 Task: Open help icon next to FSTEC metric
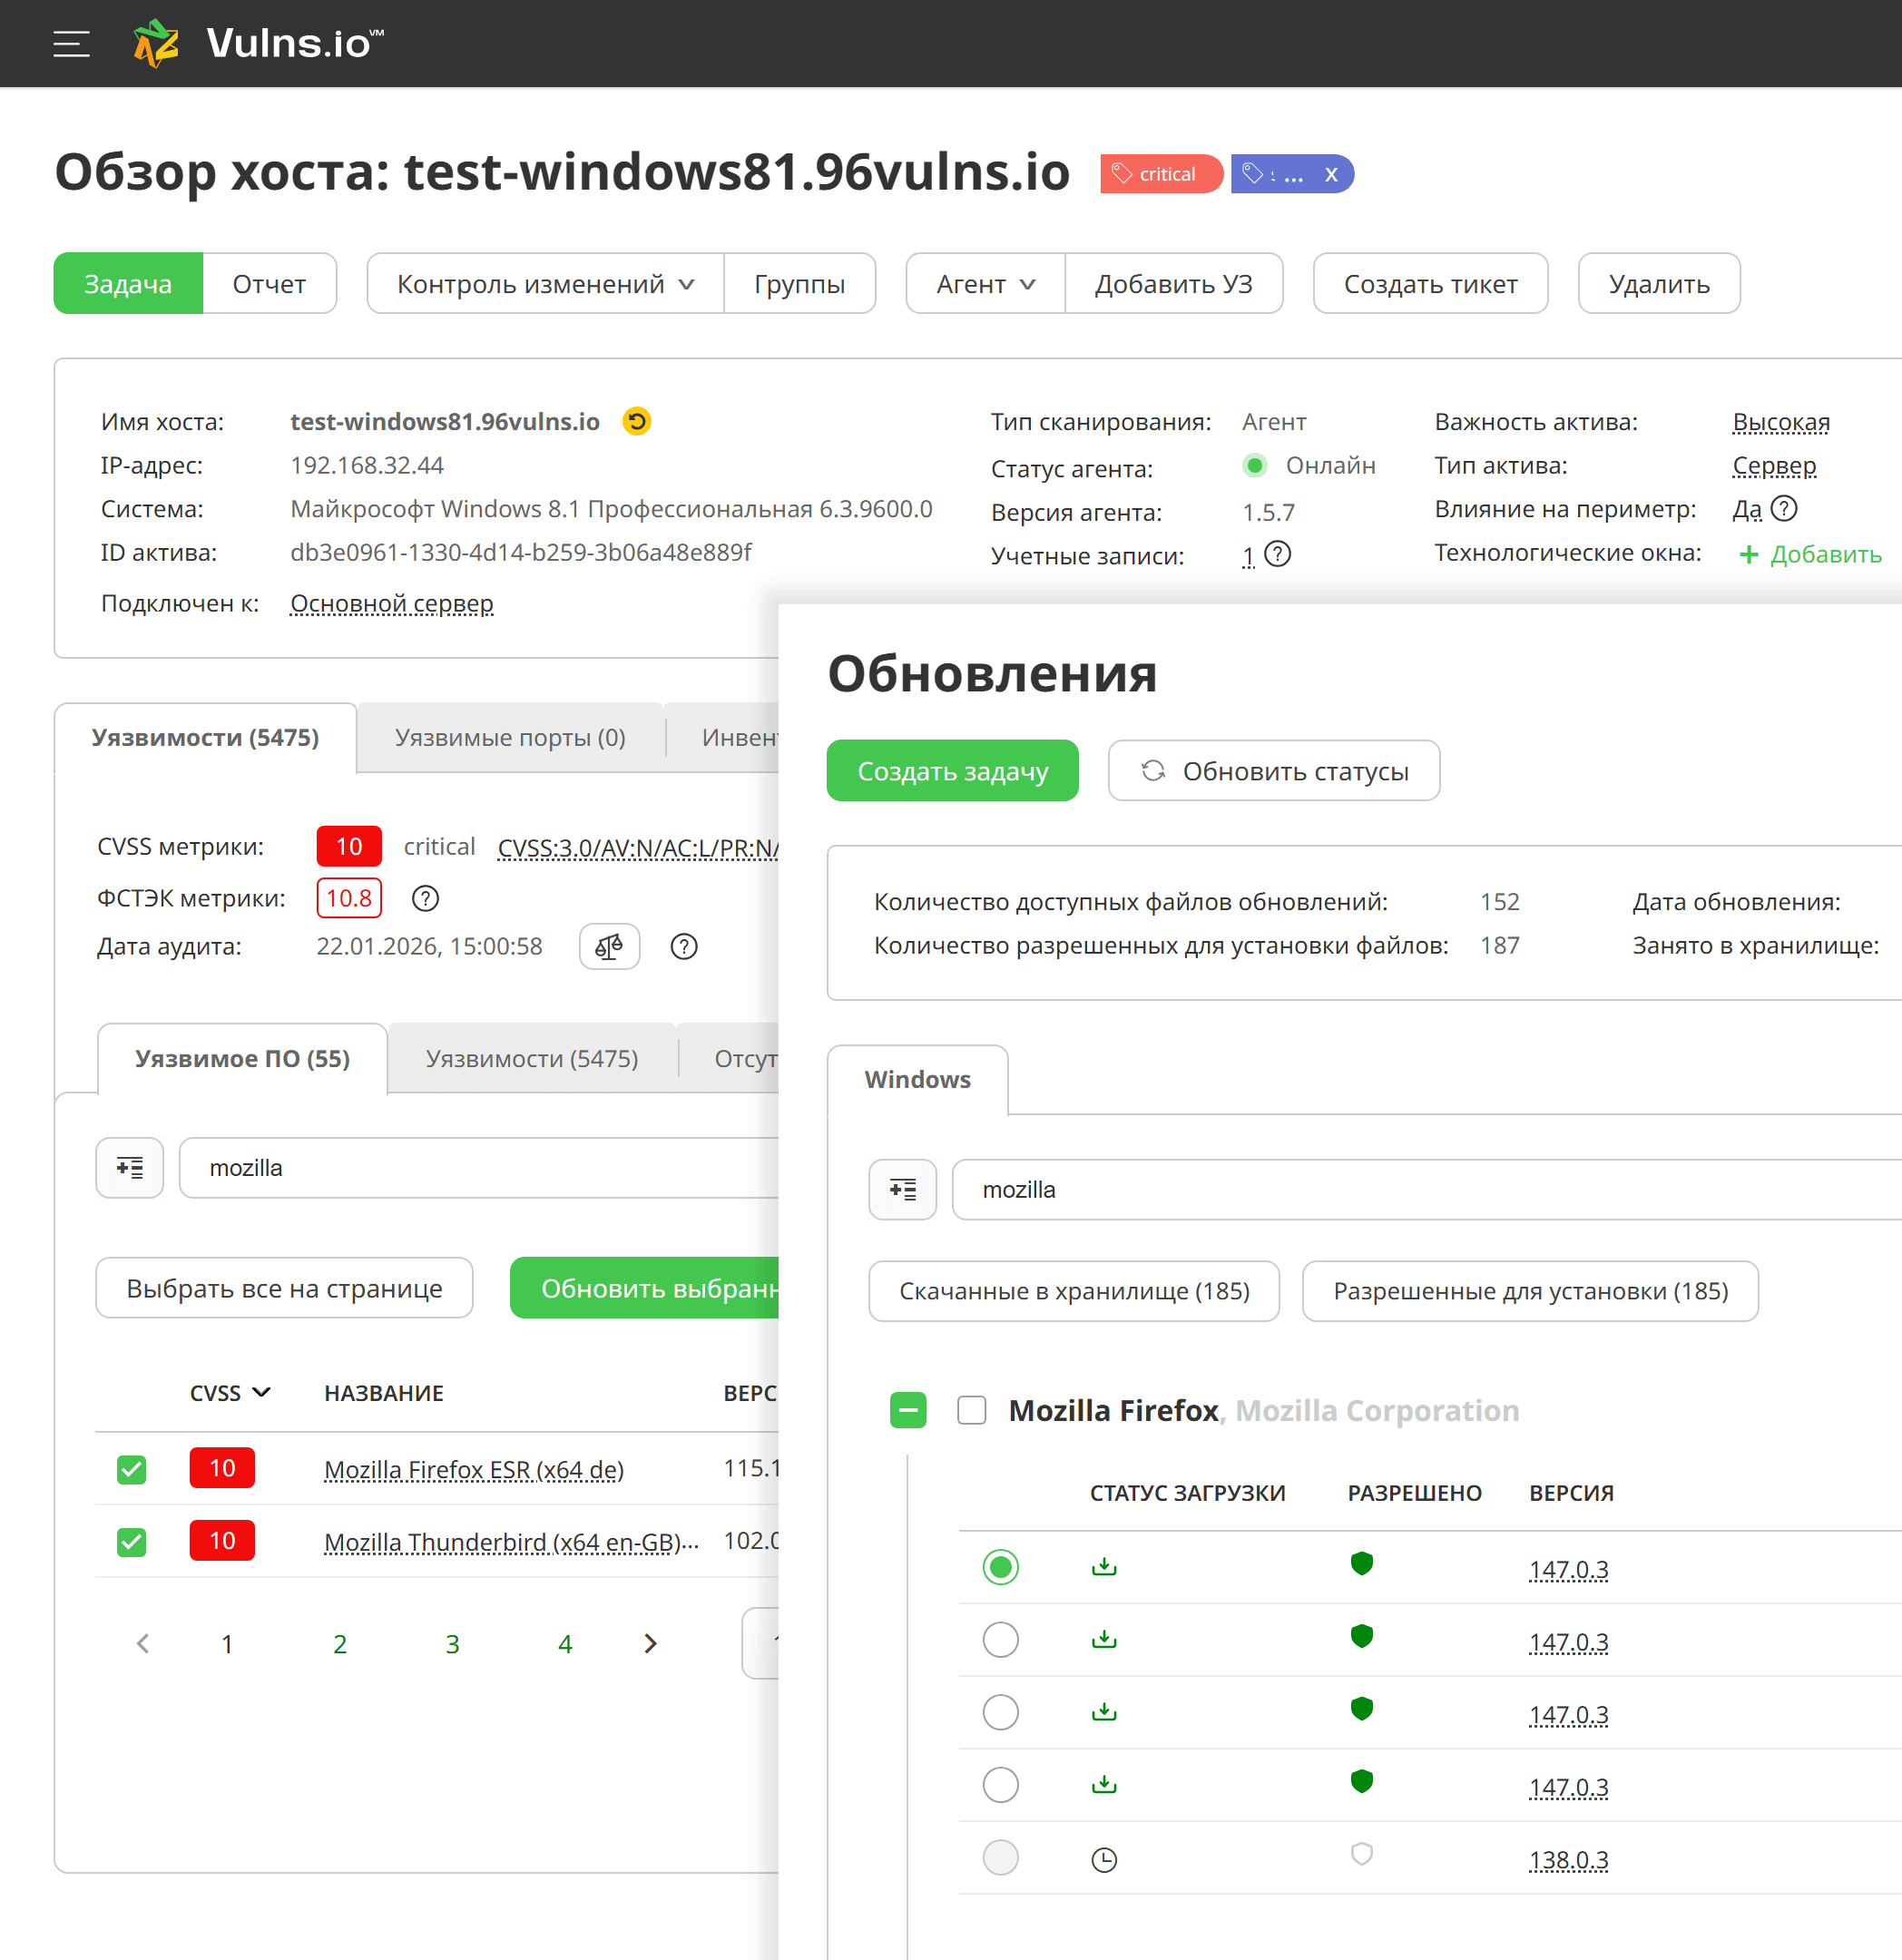pos(425,898)
